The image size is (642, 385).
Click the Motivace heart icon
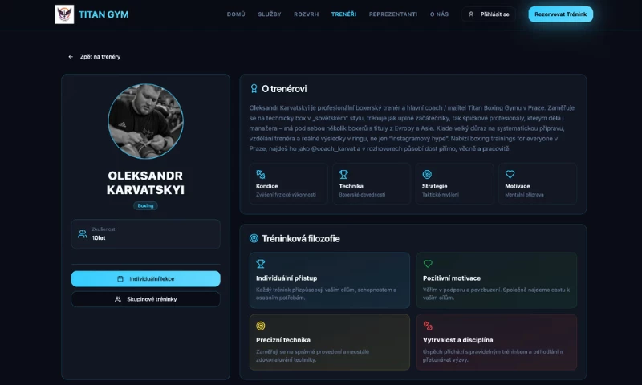[510, 174]
